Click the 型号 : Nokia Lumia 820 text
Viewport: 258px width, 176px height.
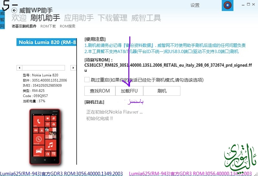(40, 75)
